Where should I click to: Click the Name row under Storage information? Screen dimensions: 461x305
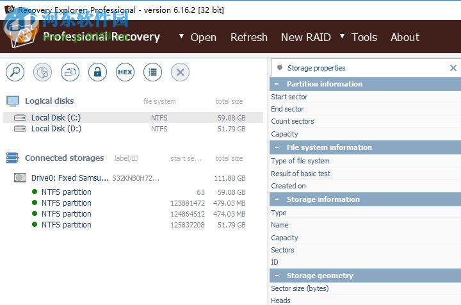tap(365, 225)
